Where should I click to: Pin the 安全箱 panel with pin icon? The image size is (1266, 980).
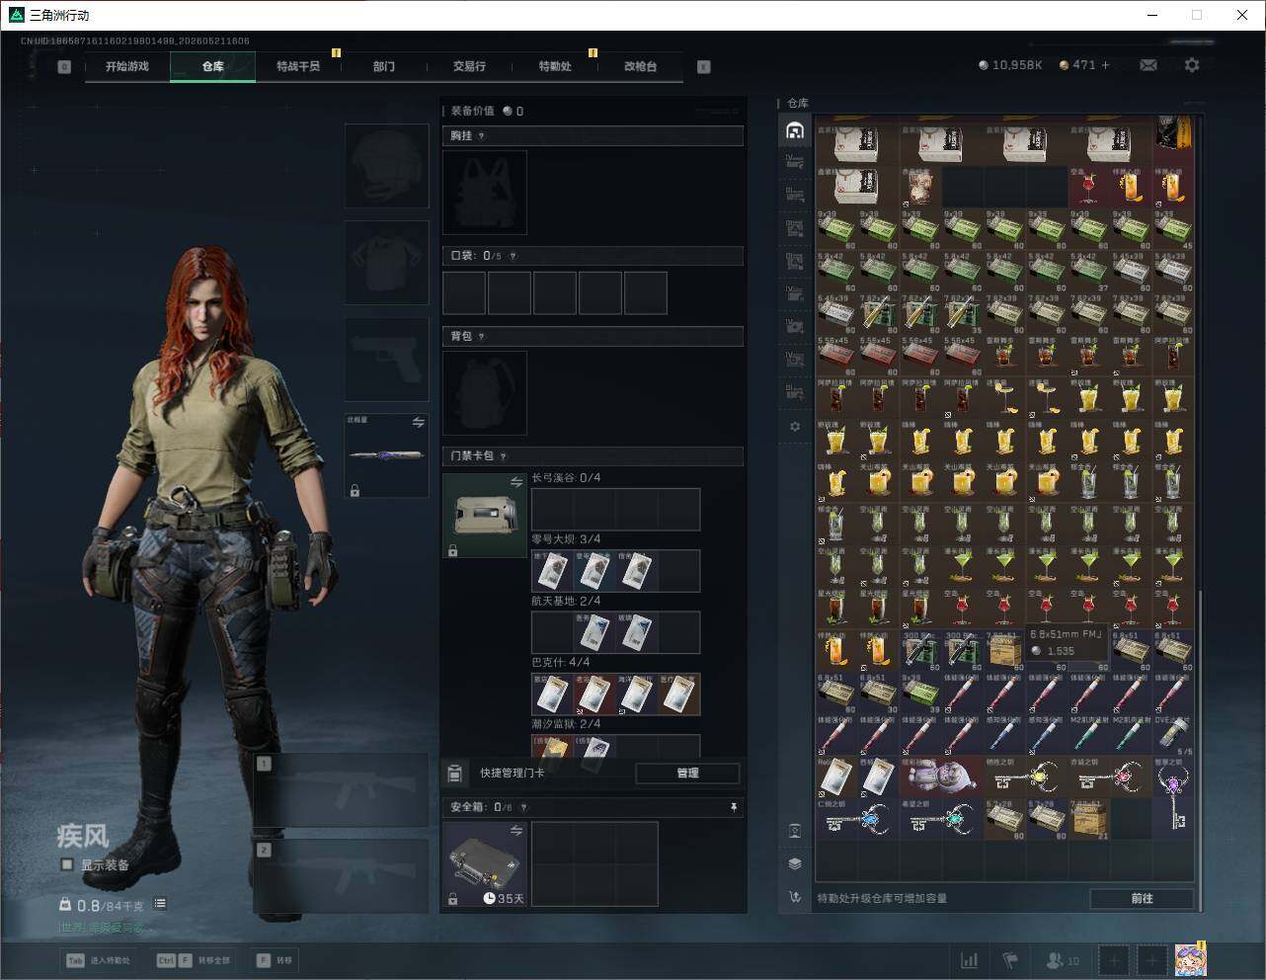(x=734, y=807)
